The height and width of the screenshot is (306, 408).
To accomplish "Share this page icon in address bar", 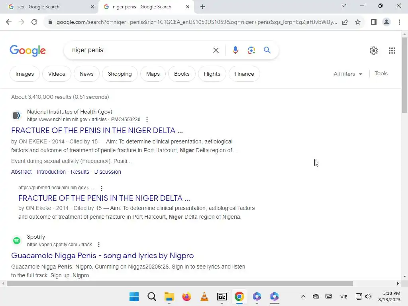I will coord(345,22).
